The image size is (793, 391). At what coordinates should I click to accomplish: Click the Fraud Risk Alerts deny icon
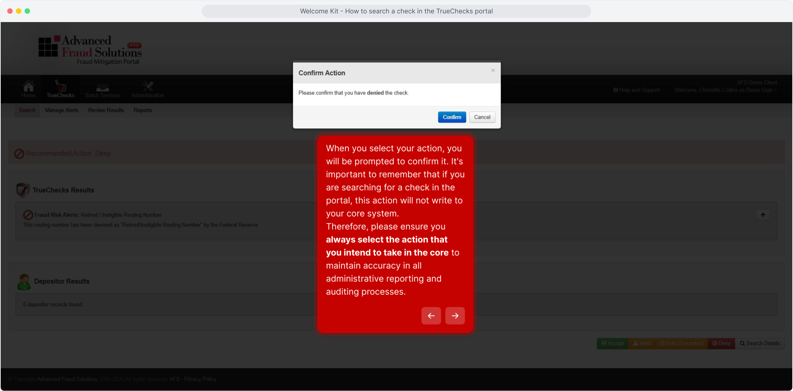pos(28,215)
